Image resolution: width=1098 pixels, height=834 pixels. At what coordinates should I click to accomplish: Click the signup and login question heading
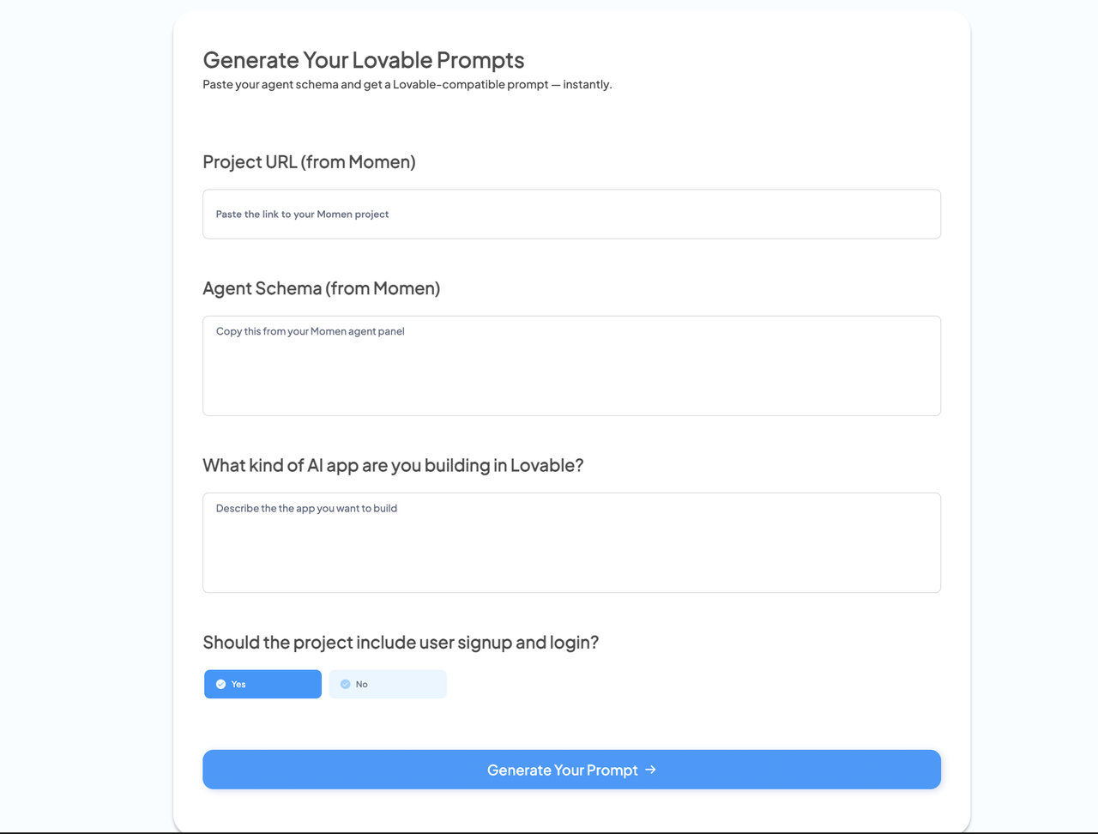(401, 643)
